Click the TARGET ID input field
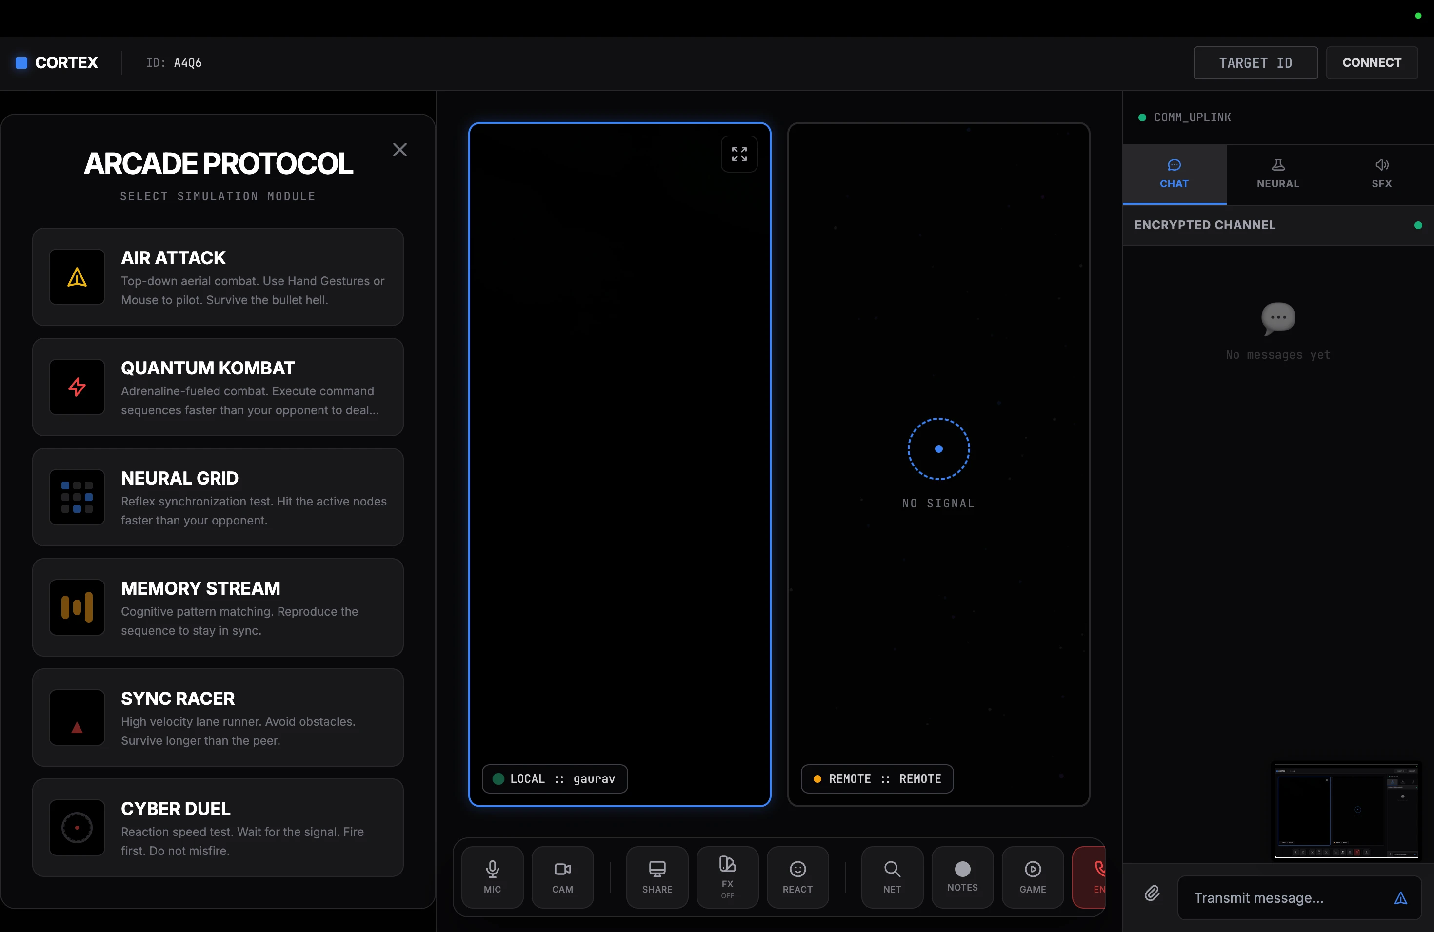 pos(1255,62)
